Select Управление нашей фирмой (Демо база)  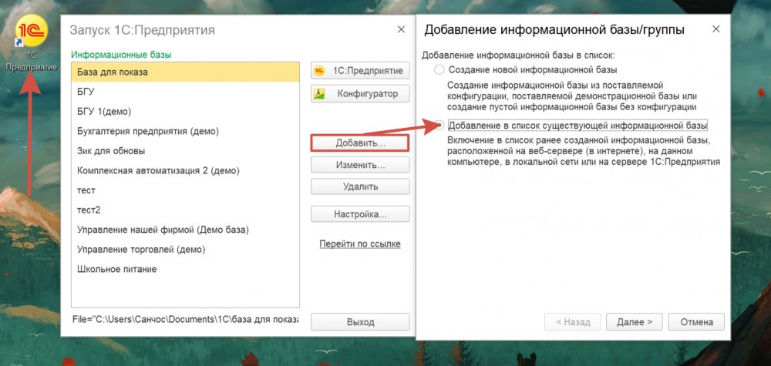[x=185, y=230]
